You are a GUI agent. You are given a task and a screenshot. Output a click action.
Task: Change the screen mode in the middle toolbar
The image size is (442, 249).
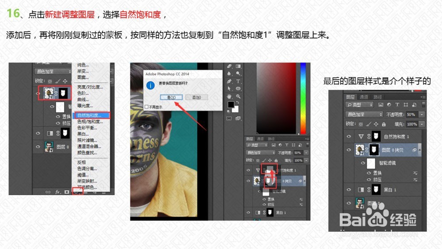point(239,118)
